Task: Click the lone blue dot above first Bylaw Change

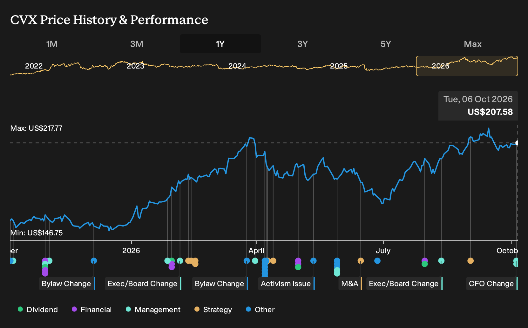Action: pyautogui.click(x=94, y=261)
